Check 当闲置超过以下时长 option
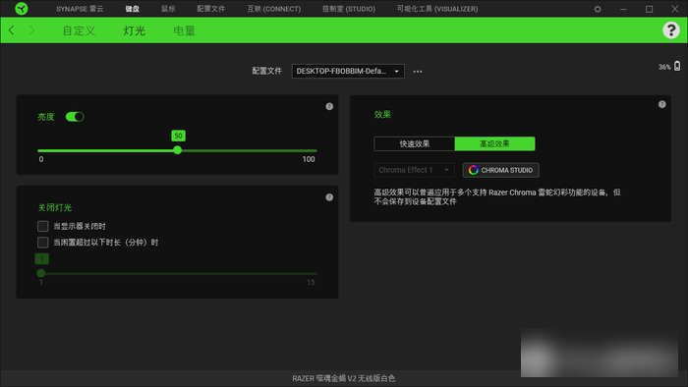Viewport: 688px width, 387px height. (42, 242)
